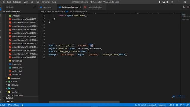
Task: Click Live Share in status bar
Action: (13, 105)
